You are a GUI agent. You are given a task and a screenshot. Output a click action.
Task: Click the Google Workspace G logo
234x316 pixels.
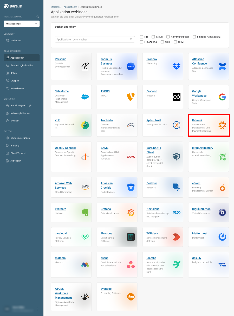[222, 97]
